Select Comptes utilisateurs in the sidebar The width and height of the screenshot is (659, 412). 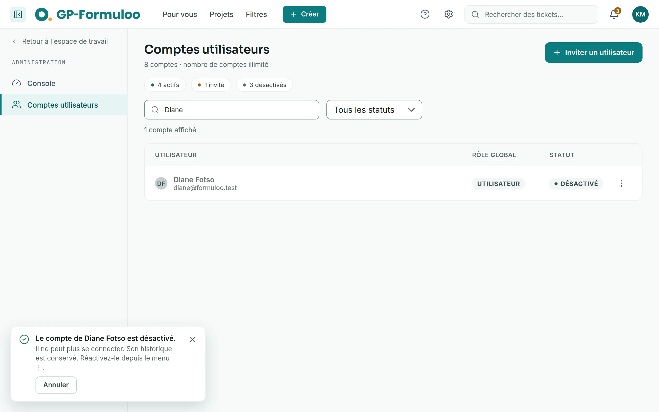tap(64, 105)
